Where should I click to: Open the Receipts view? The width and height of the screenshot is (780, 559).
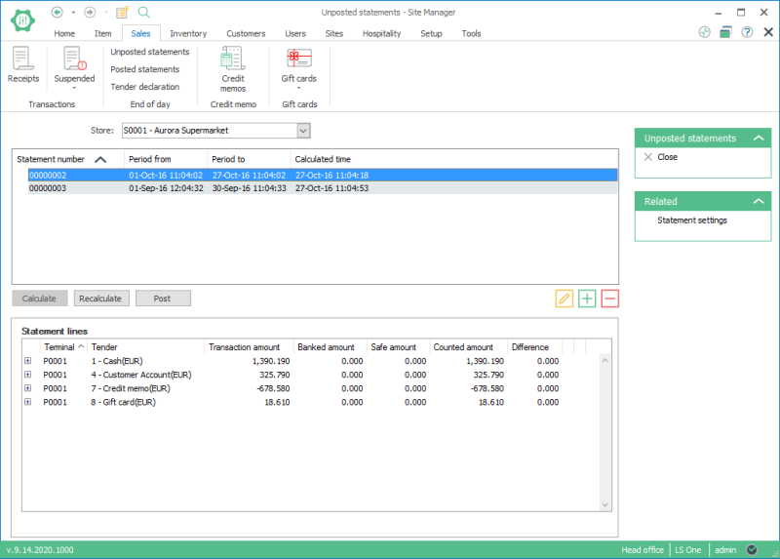[x=23, y=64]
